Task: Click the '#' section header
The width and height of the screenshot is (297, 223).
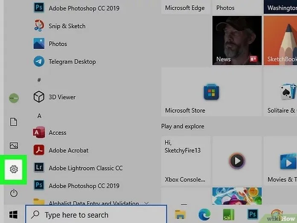Action: click(39, 80)
